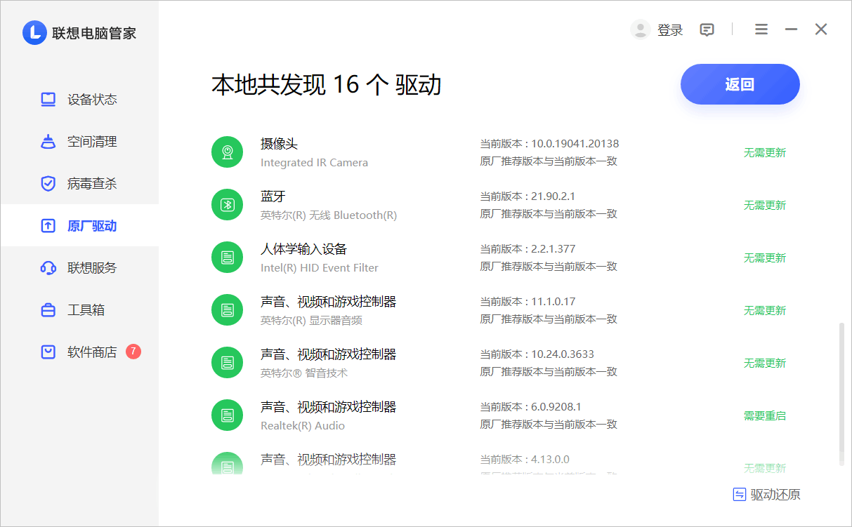Screen dimensions: 852x527
Task: Open the 空间清理 section
Action: point(79,142)
